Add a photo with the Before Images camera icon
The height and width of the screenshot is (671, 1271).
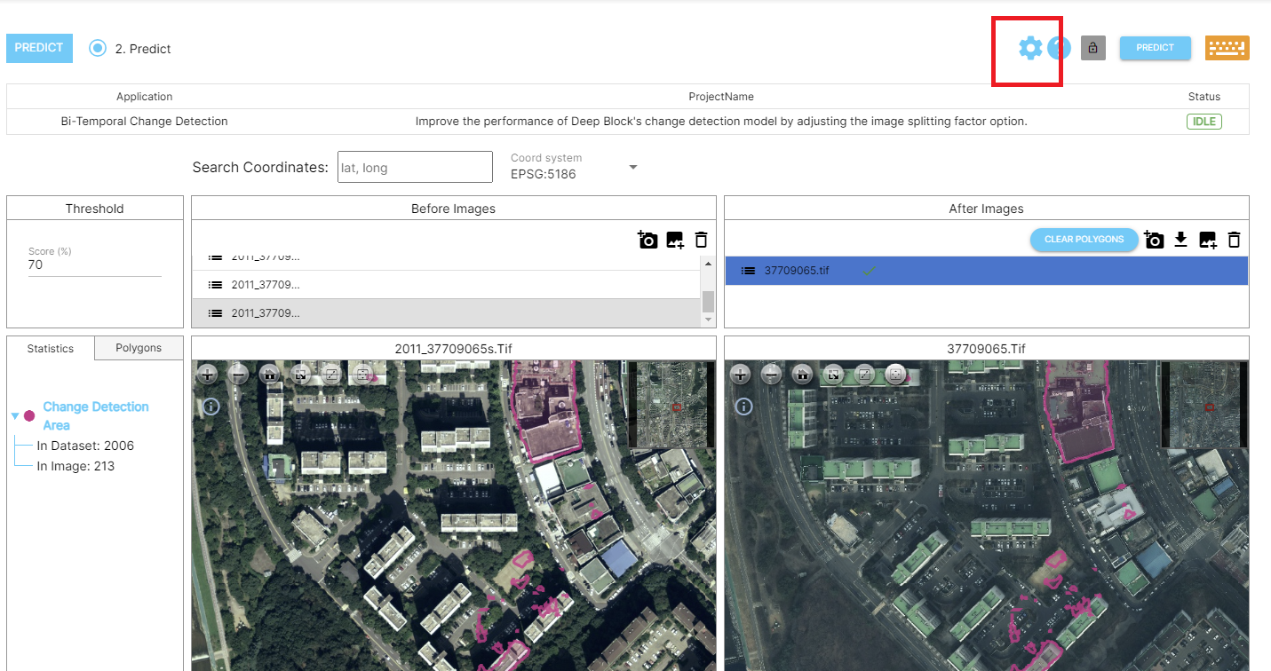[x=647, y=240]
